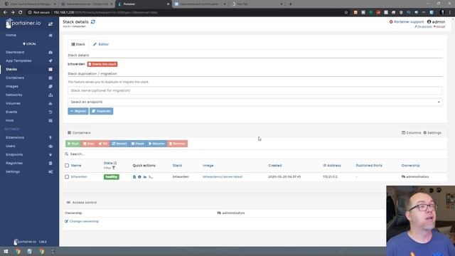Click the Registries database icon in the sidebar
The image size is (455, 256).
pos(50,163)
